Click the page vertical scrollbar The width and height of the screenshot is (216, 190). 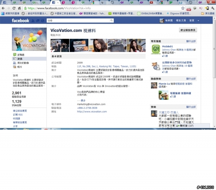click(214, 48)
